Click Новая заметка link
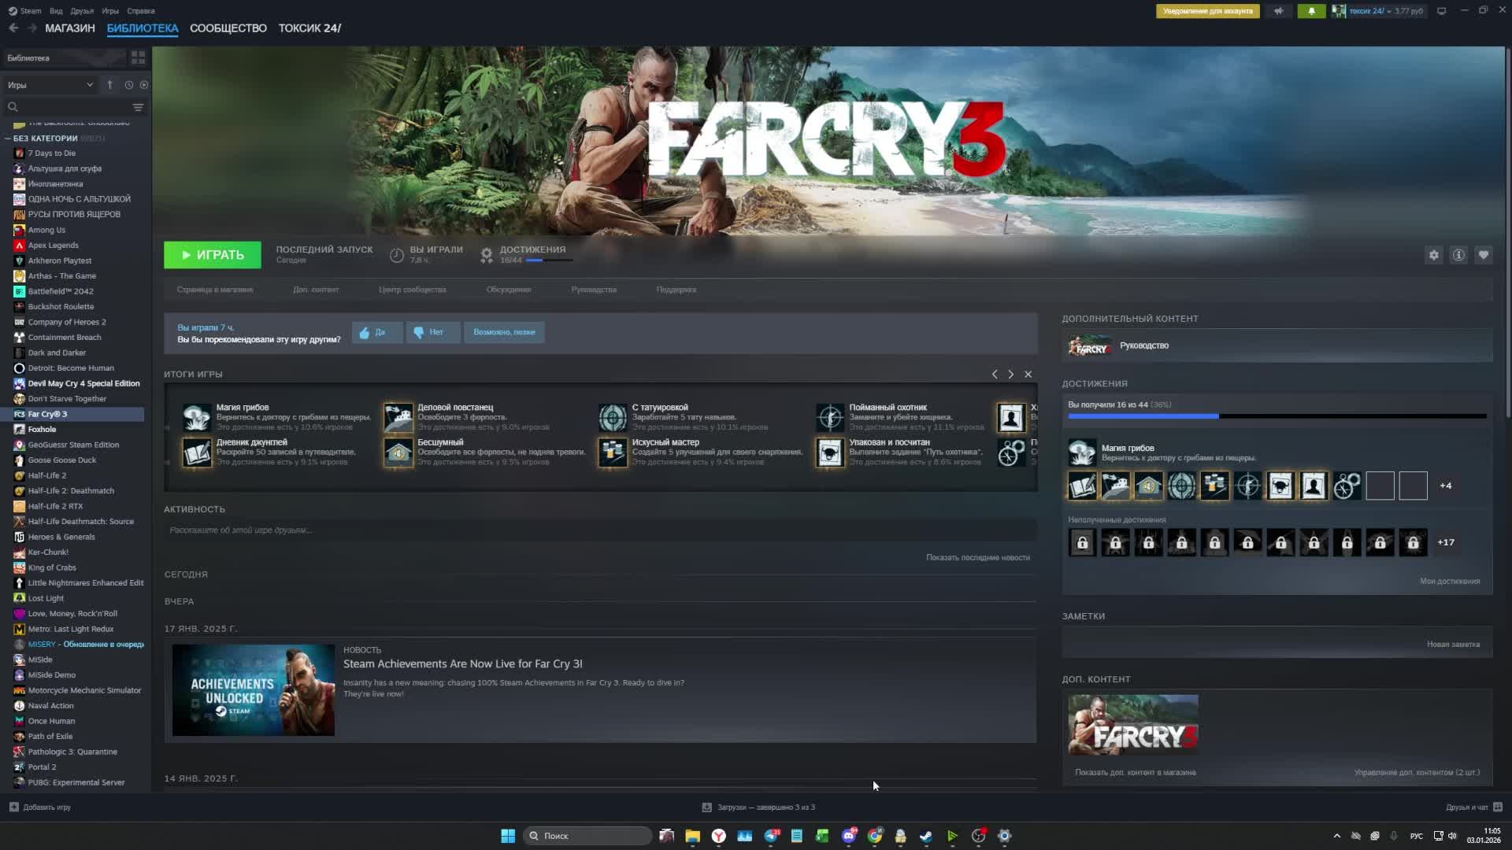Viewport: 1512px width, 850px height. pyautogui.click(x=1453, y=645)
